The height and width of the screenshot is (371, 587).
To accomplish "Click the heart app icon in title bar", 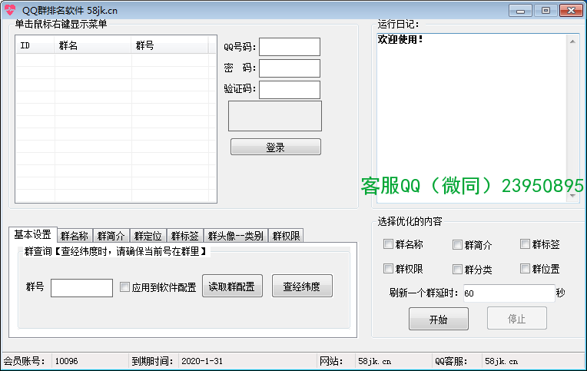I will pyautogui.click(x=10, y=10).
